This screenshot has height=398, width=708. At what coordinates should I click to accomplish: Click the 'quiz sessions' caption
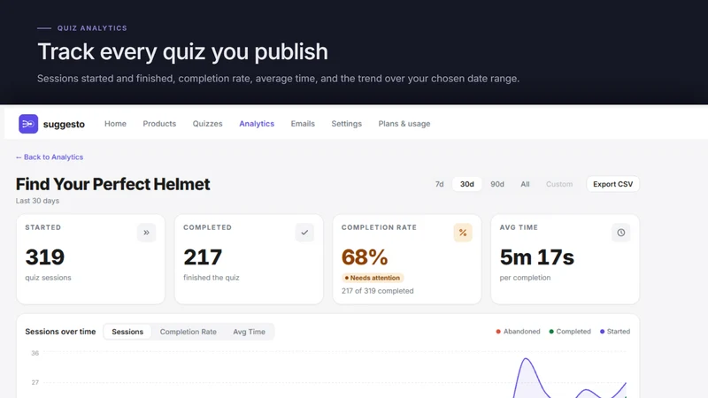click(49, 278)
